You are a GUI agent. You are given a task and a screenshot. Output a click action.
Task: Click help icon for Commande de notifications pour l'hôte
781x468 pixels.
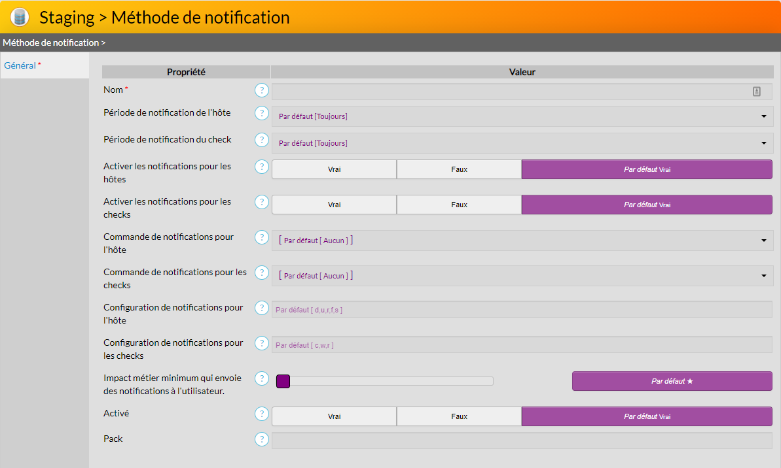[x=262, y=237]
